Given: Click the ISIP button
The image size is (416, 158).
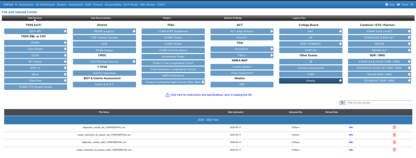Looking at the screenshot, I should coord(242,84).
